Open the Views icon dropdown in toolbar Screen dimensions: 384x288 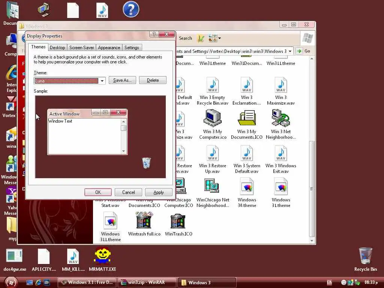(214, 38)
